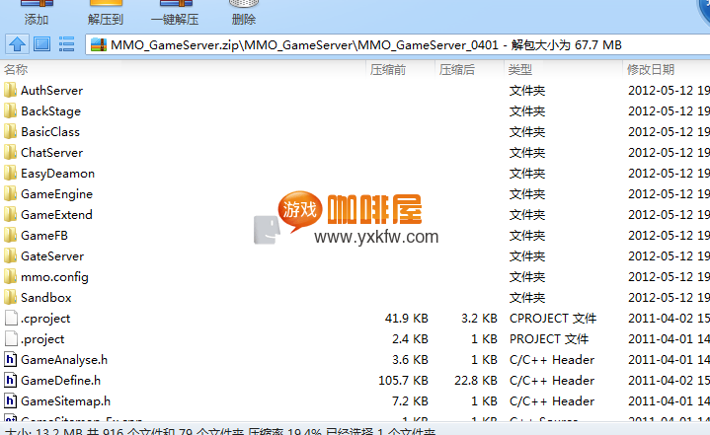The width and height of the screenshot is (710, 435).
Task: Sort by the 类型 column header
Action: click(x=520, y=69)
